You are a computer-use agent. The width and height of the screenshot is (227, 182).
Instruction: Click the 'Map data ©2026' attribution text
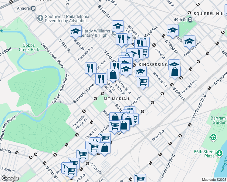[x=214, y=180]
